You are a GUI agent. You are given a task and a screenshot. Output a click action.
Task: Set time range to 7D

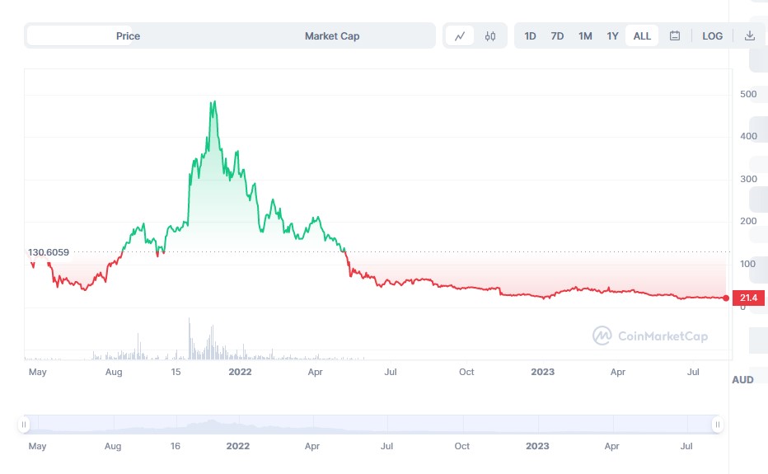pyautogui.click(x=557, y=36)
